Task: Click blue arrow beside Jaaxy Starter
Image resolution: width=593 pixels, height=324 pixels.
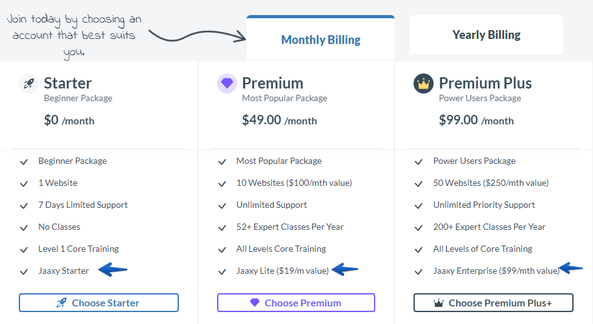Action: [x=113, y=270]
